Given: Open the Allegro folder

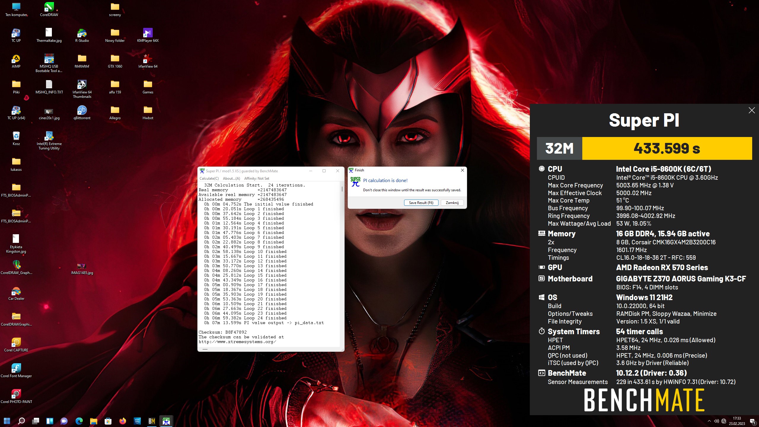Looking at the screenshot, I should tap(115, 112).
